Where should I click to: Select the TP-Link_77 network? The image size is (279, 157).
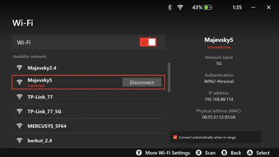88,97
